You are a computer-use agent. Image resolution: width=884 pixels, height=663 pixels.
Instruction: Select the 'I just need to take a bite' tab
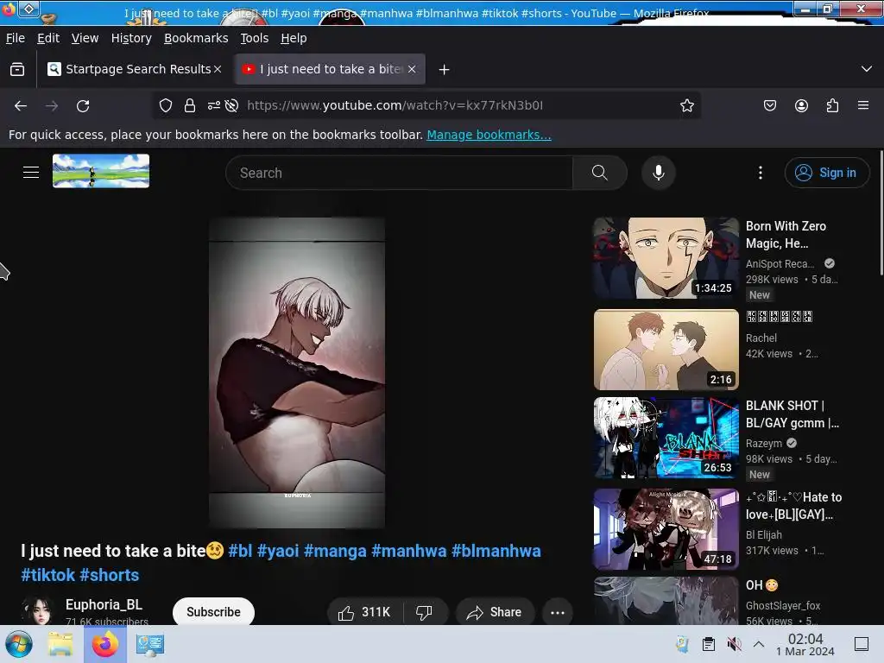coord(331,69)
